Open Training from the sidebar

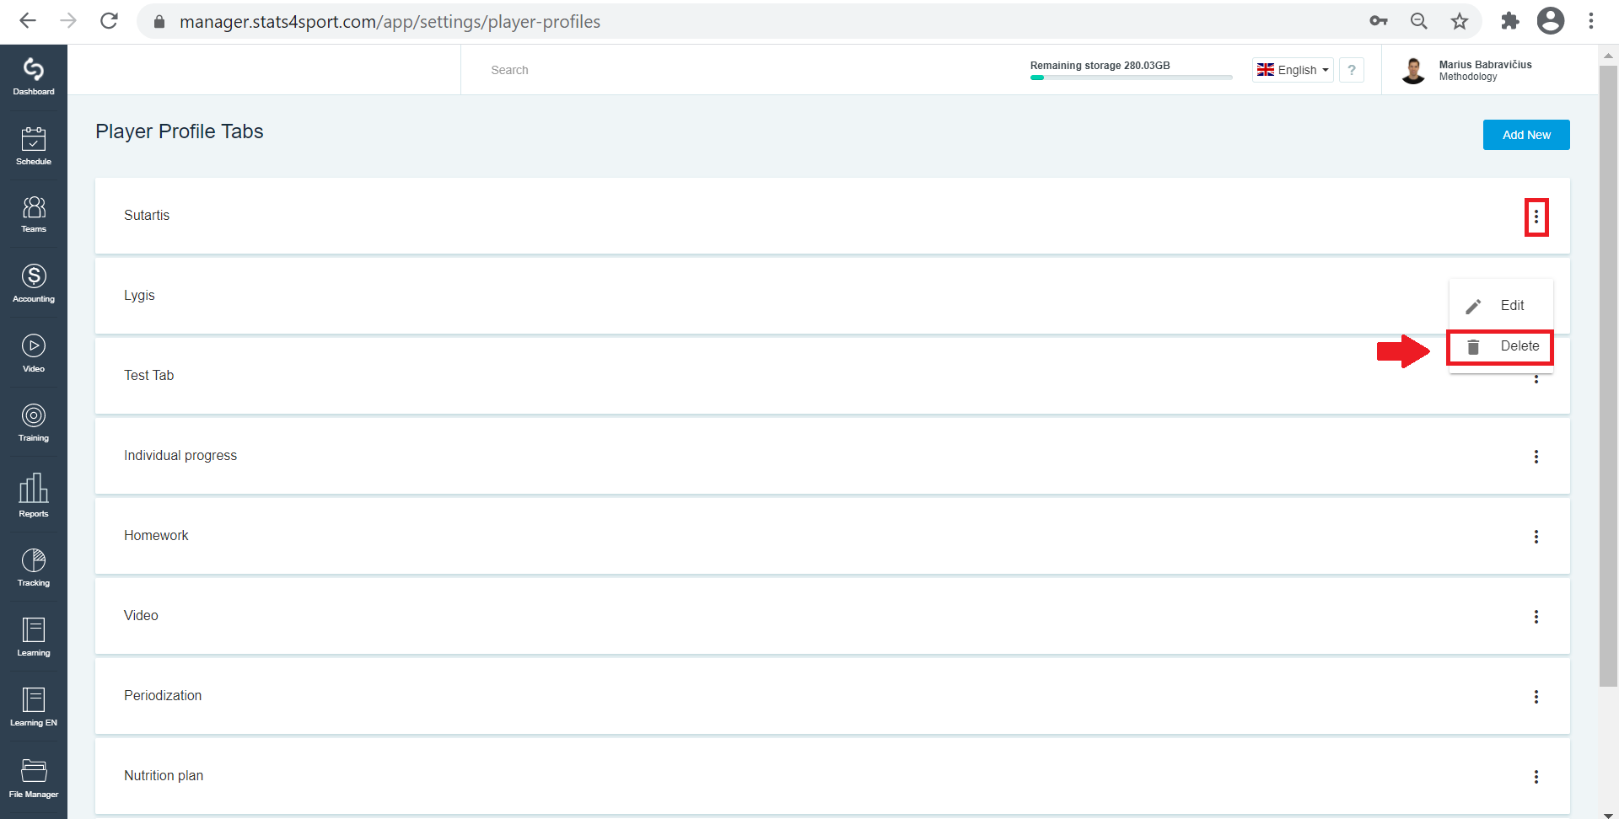(34, 422)
